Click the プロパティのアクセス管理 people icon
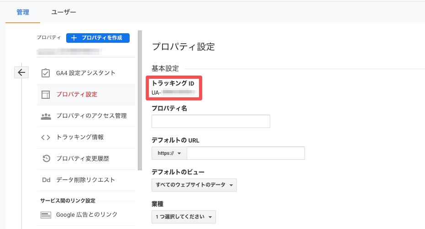This screenshot has width=425, height=229. point(46,116)
